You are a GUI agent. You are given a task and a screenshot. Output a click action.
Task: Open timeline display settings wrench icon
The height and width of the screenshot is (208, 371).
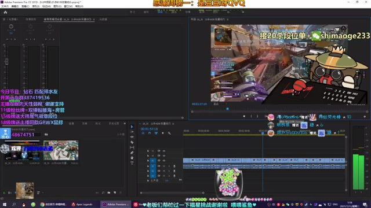(169, 133)
